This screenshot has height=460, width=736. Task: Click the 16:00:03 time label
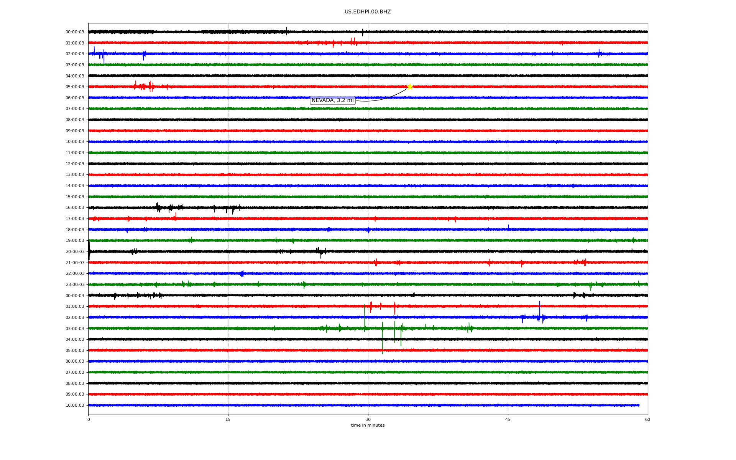(x=75, y=208)
